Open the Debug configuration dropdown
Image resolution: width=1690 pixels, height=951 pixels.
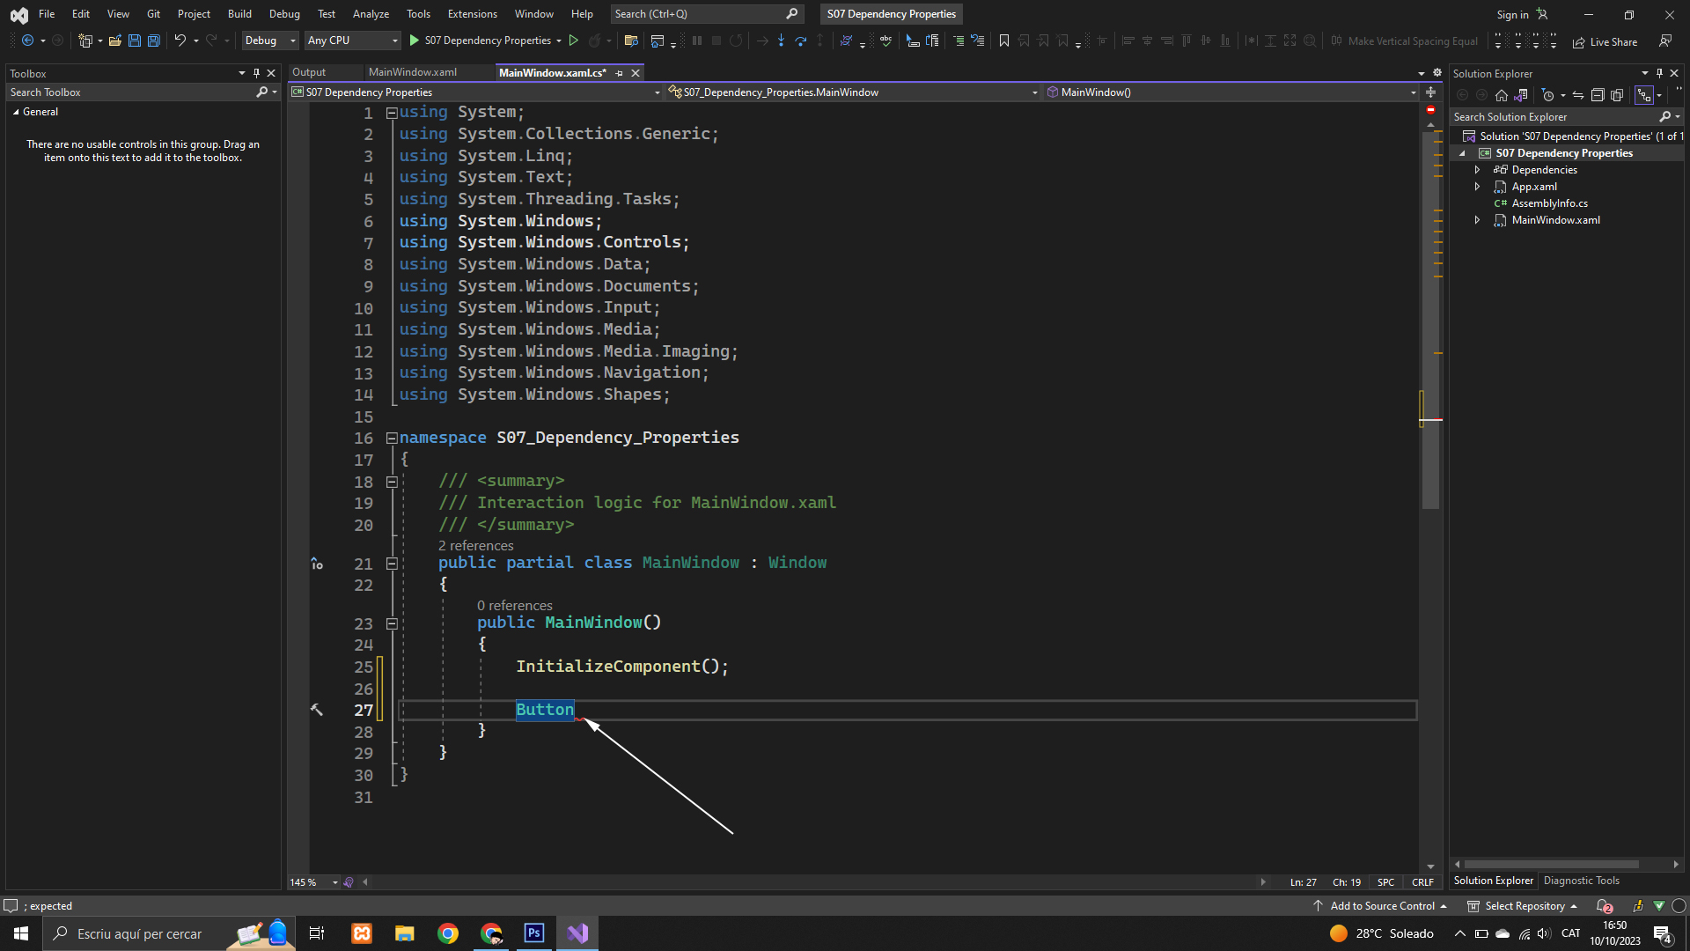click(269, 41)
